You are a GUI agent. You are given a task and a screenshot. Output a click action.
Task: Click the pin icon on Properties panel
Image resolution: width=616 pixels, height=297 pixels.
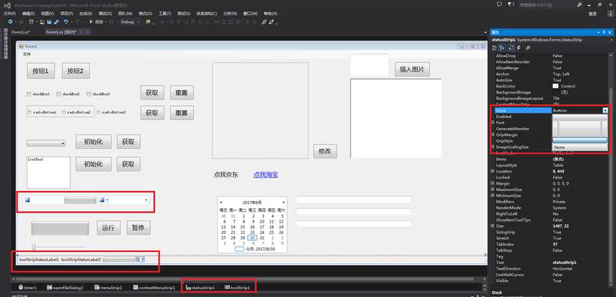604,32
